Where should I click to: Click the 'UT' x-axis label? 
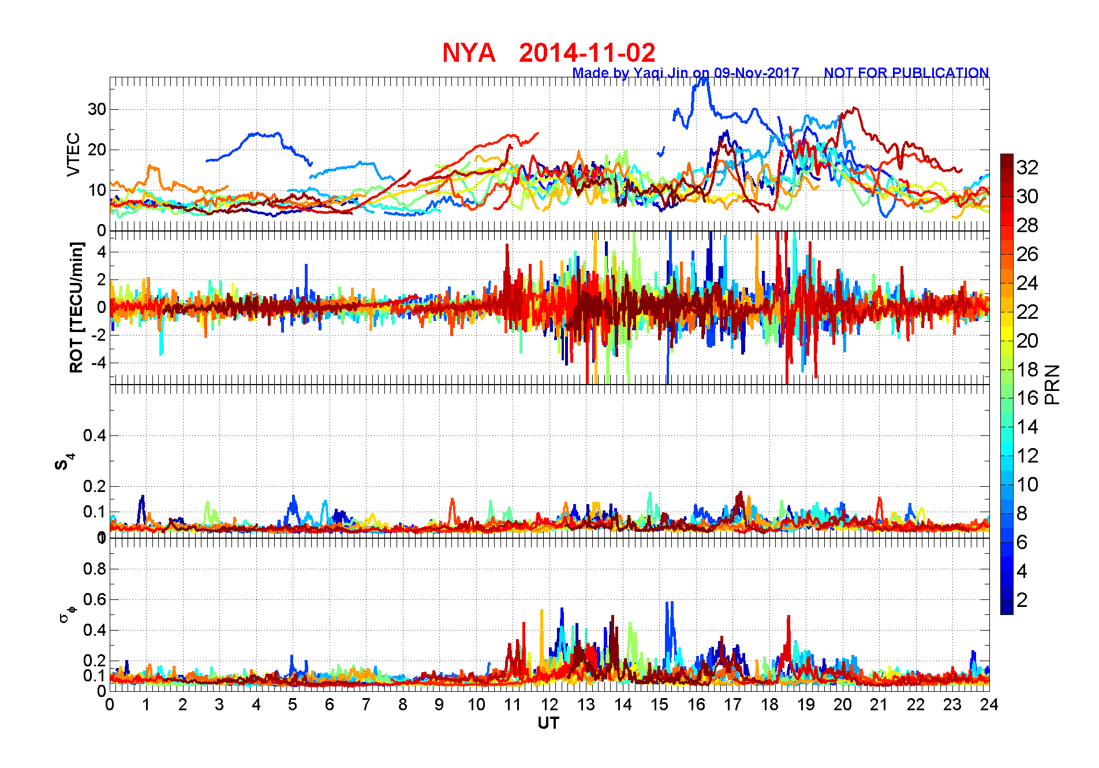(x=548, y=723)
